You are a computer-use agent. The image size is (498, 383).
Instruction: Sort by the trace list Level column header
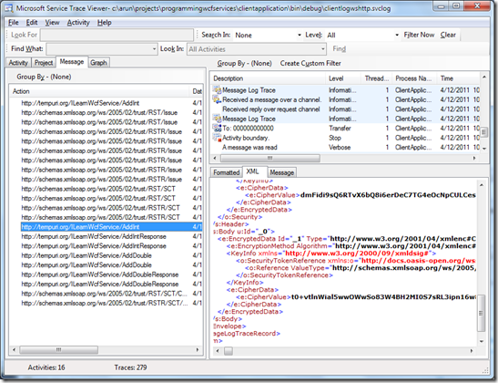click(343, 78)
